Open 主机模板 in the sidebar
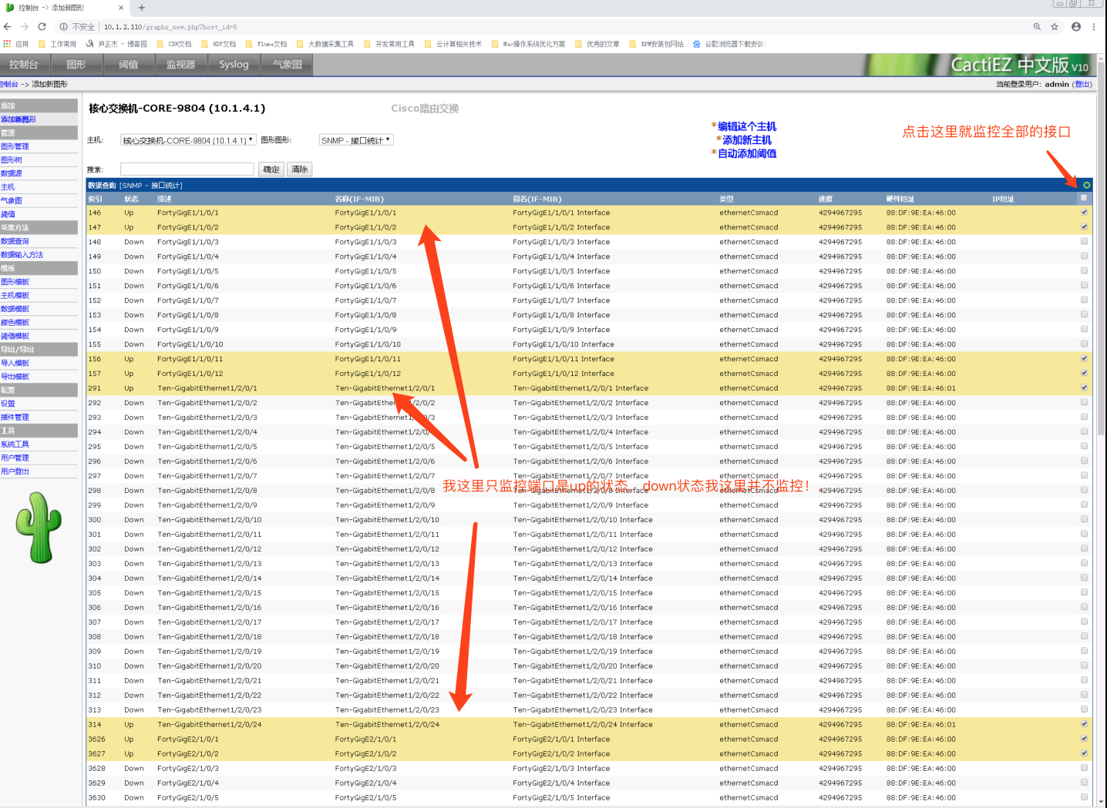Screen dimensions: 1107x808 [15, 295]
